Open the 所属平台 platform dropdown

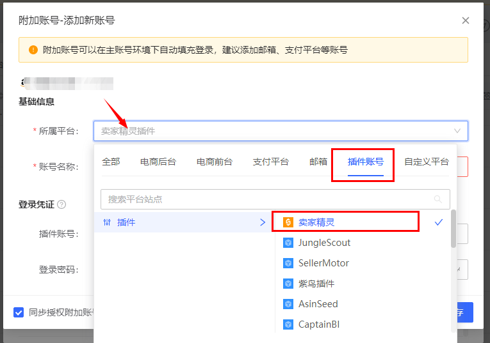[x=281, y=131]
